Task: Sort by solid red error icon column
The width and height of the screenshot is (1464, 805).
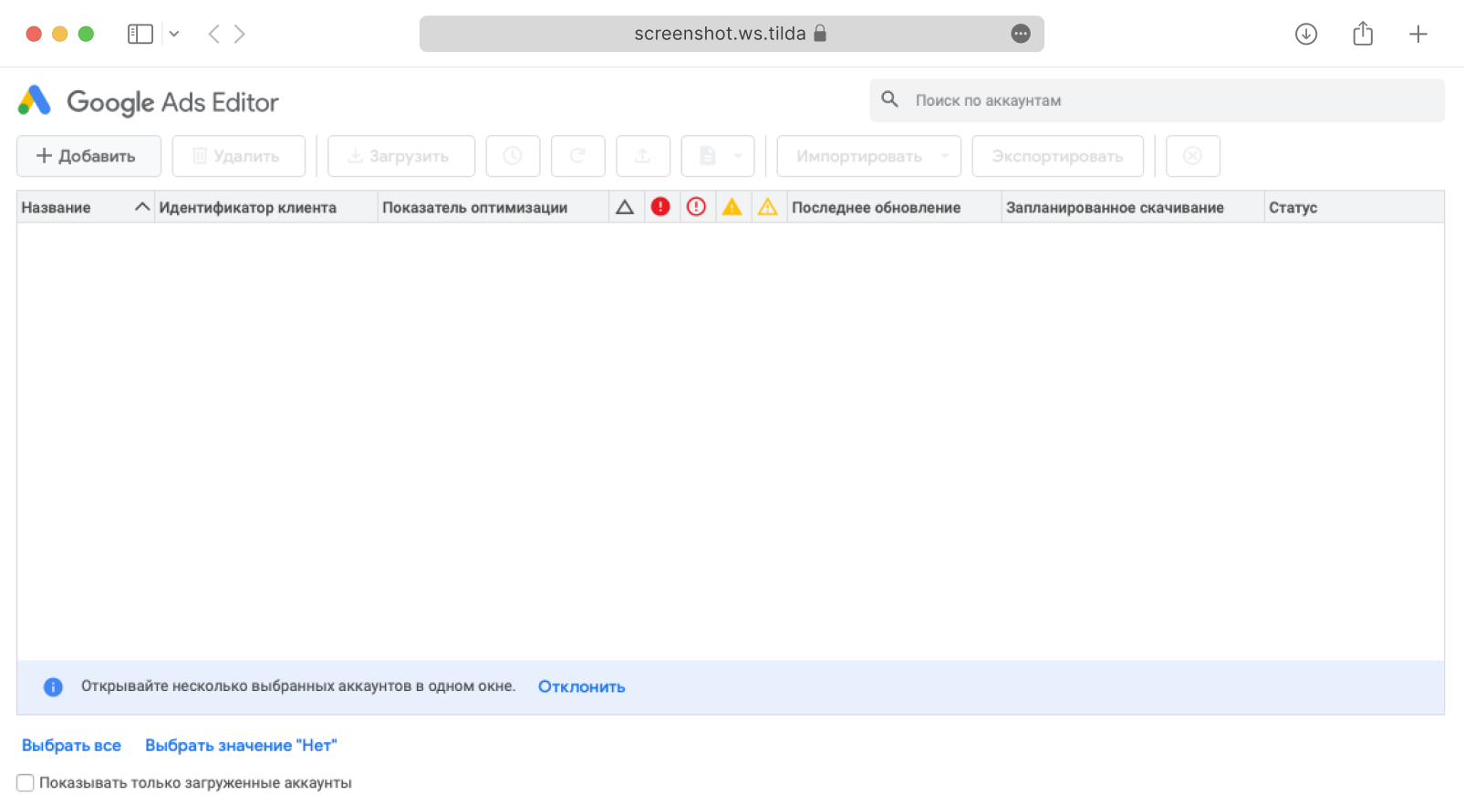Action: tap(660, 207)
